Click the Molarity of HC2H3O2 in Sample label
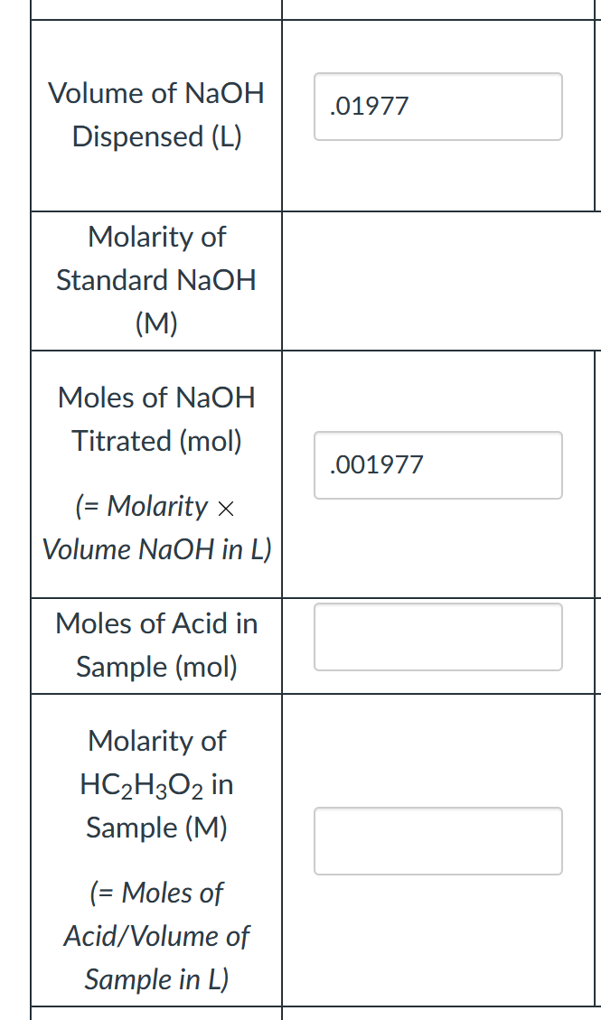The image size is (601, 1020). tap(155, 783)
